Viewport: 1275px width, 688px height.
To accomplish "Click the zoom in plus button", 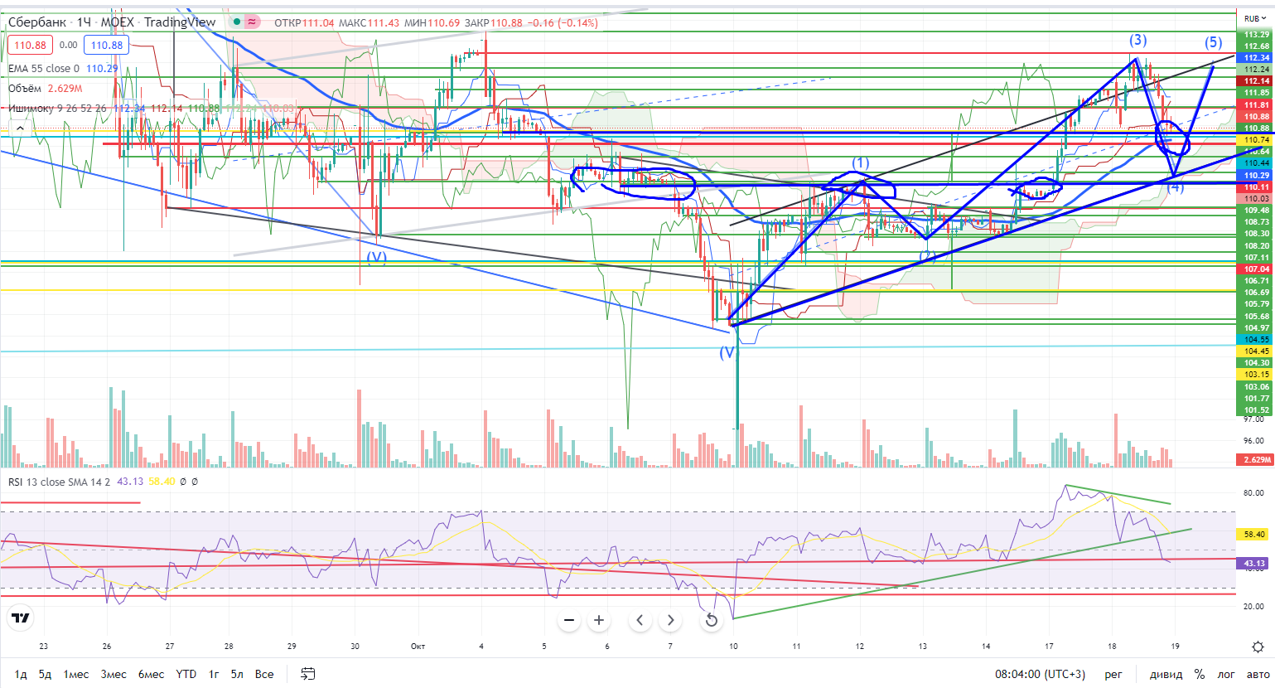I will pos(599,620).
